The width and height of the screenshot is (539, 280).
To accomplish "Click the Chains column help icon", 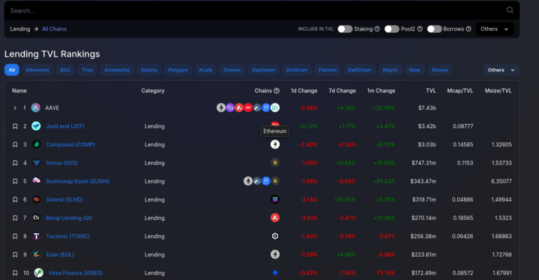I will [x=276, y=91].
